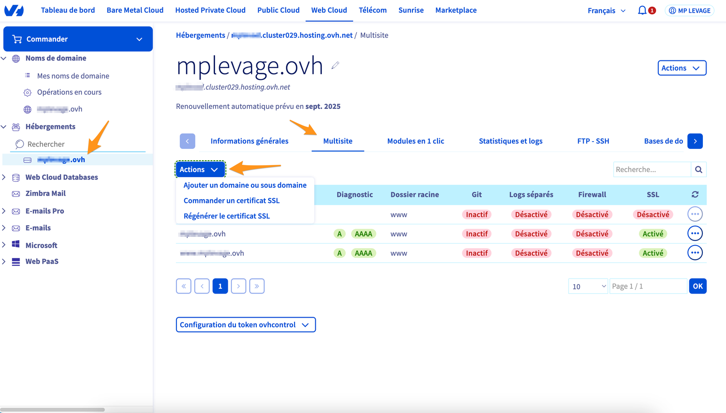Image resolution: width=726 pixels, height=413 pixels.
Task: Collapse the Noms de domaine section
Action: point(4,58)
